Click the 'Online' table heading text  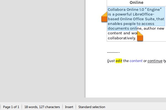tap(137, 2)
